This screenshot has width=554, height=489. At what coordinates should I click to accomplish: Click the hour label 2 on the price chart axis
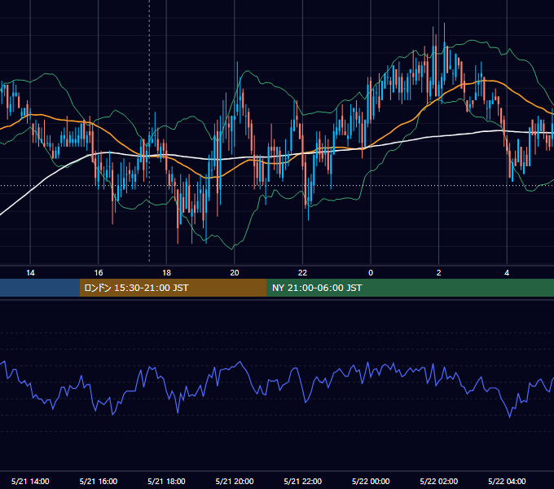pos(439,273)
